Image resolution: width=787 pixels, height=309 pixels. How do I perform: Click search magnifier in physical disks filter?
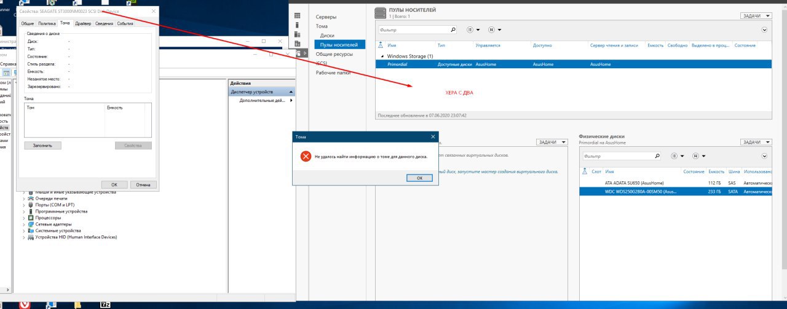coord(658,156)
